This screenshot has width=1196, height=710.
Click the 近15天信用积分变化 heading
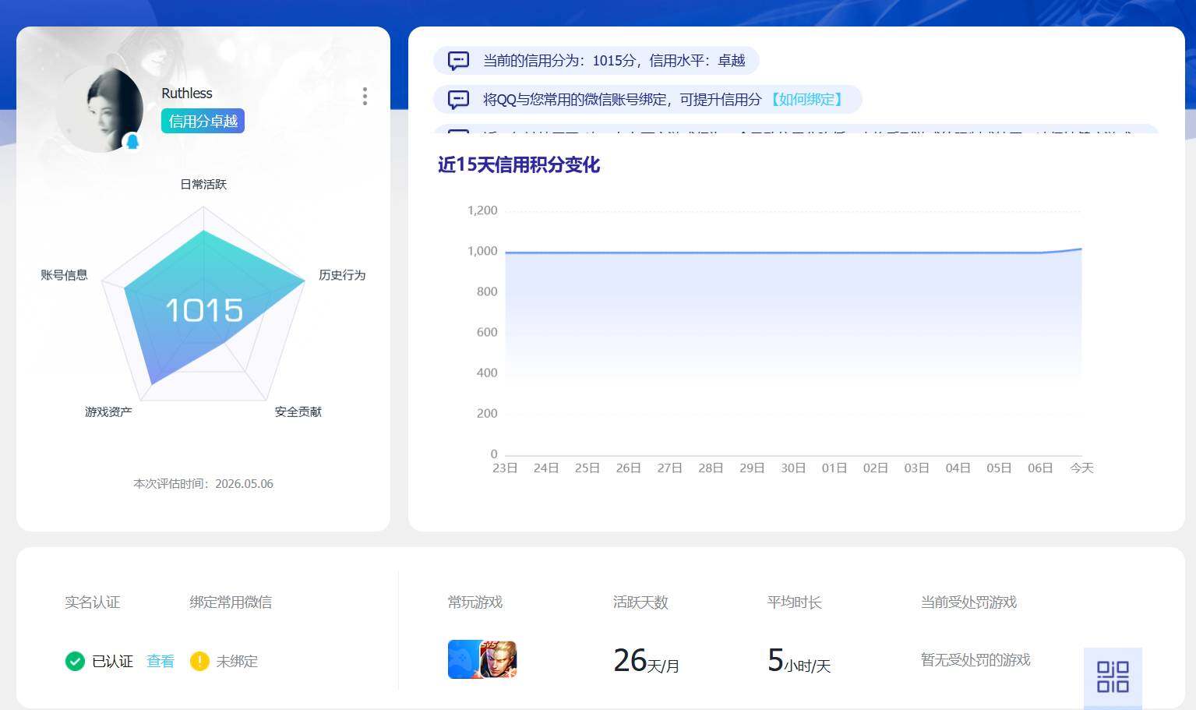[x=519, y=164]
